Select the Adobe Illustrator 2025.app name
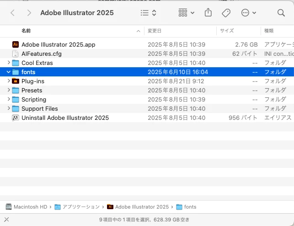The width and height of the screenshot is (294, 226). pyautogui.click(x=59, y=45)
